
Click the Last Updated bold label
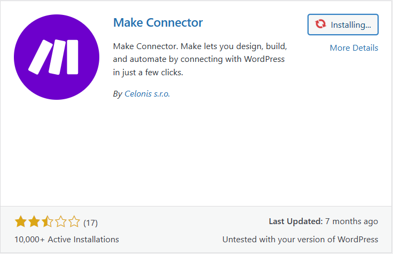coord(296,221)
